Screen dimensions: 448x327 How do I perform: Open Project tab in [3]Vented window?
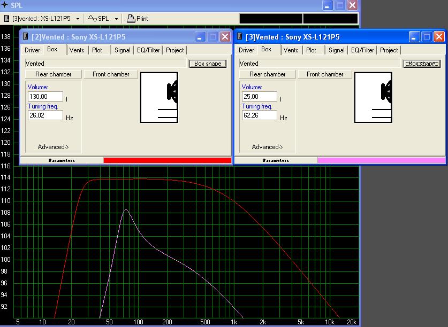coord(389,50)
